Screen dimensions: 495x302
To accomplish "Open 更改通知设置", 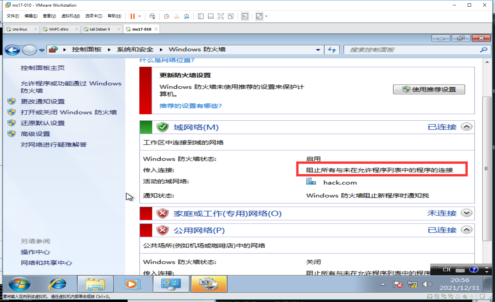I will pos(43,101).
